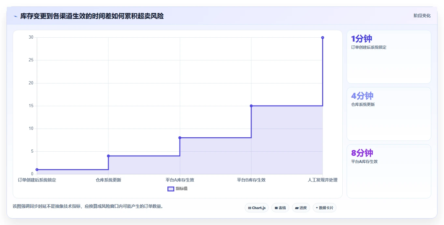Click the 指标值 legend color box
Image resolution: width=444 pixels, height=225 pixels.
tap(171, 189)
